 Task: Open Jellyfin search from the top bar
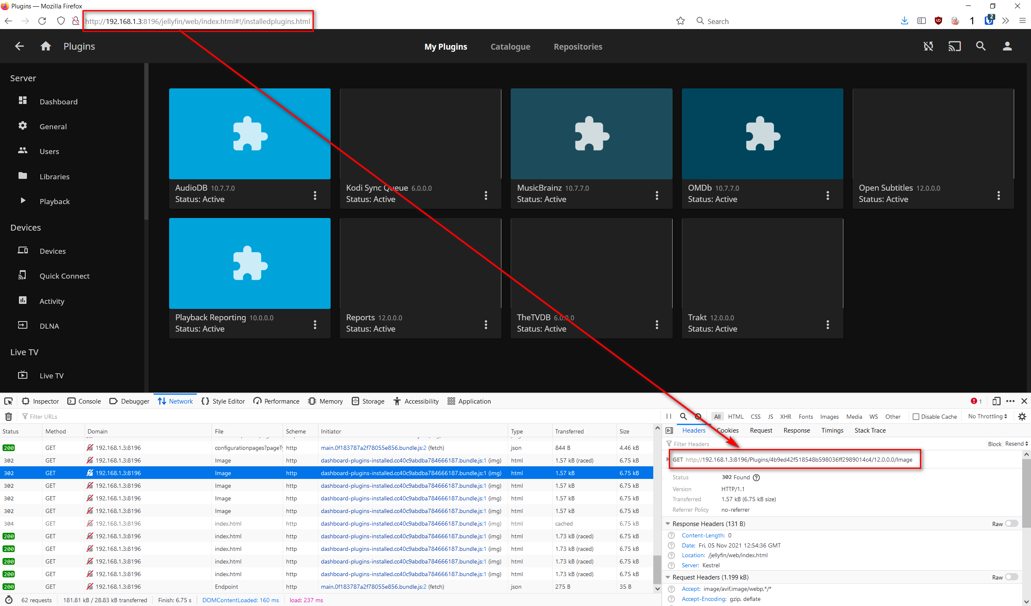[981, 46]
